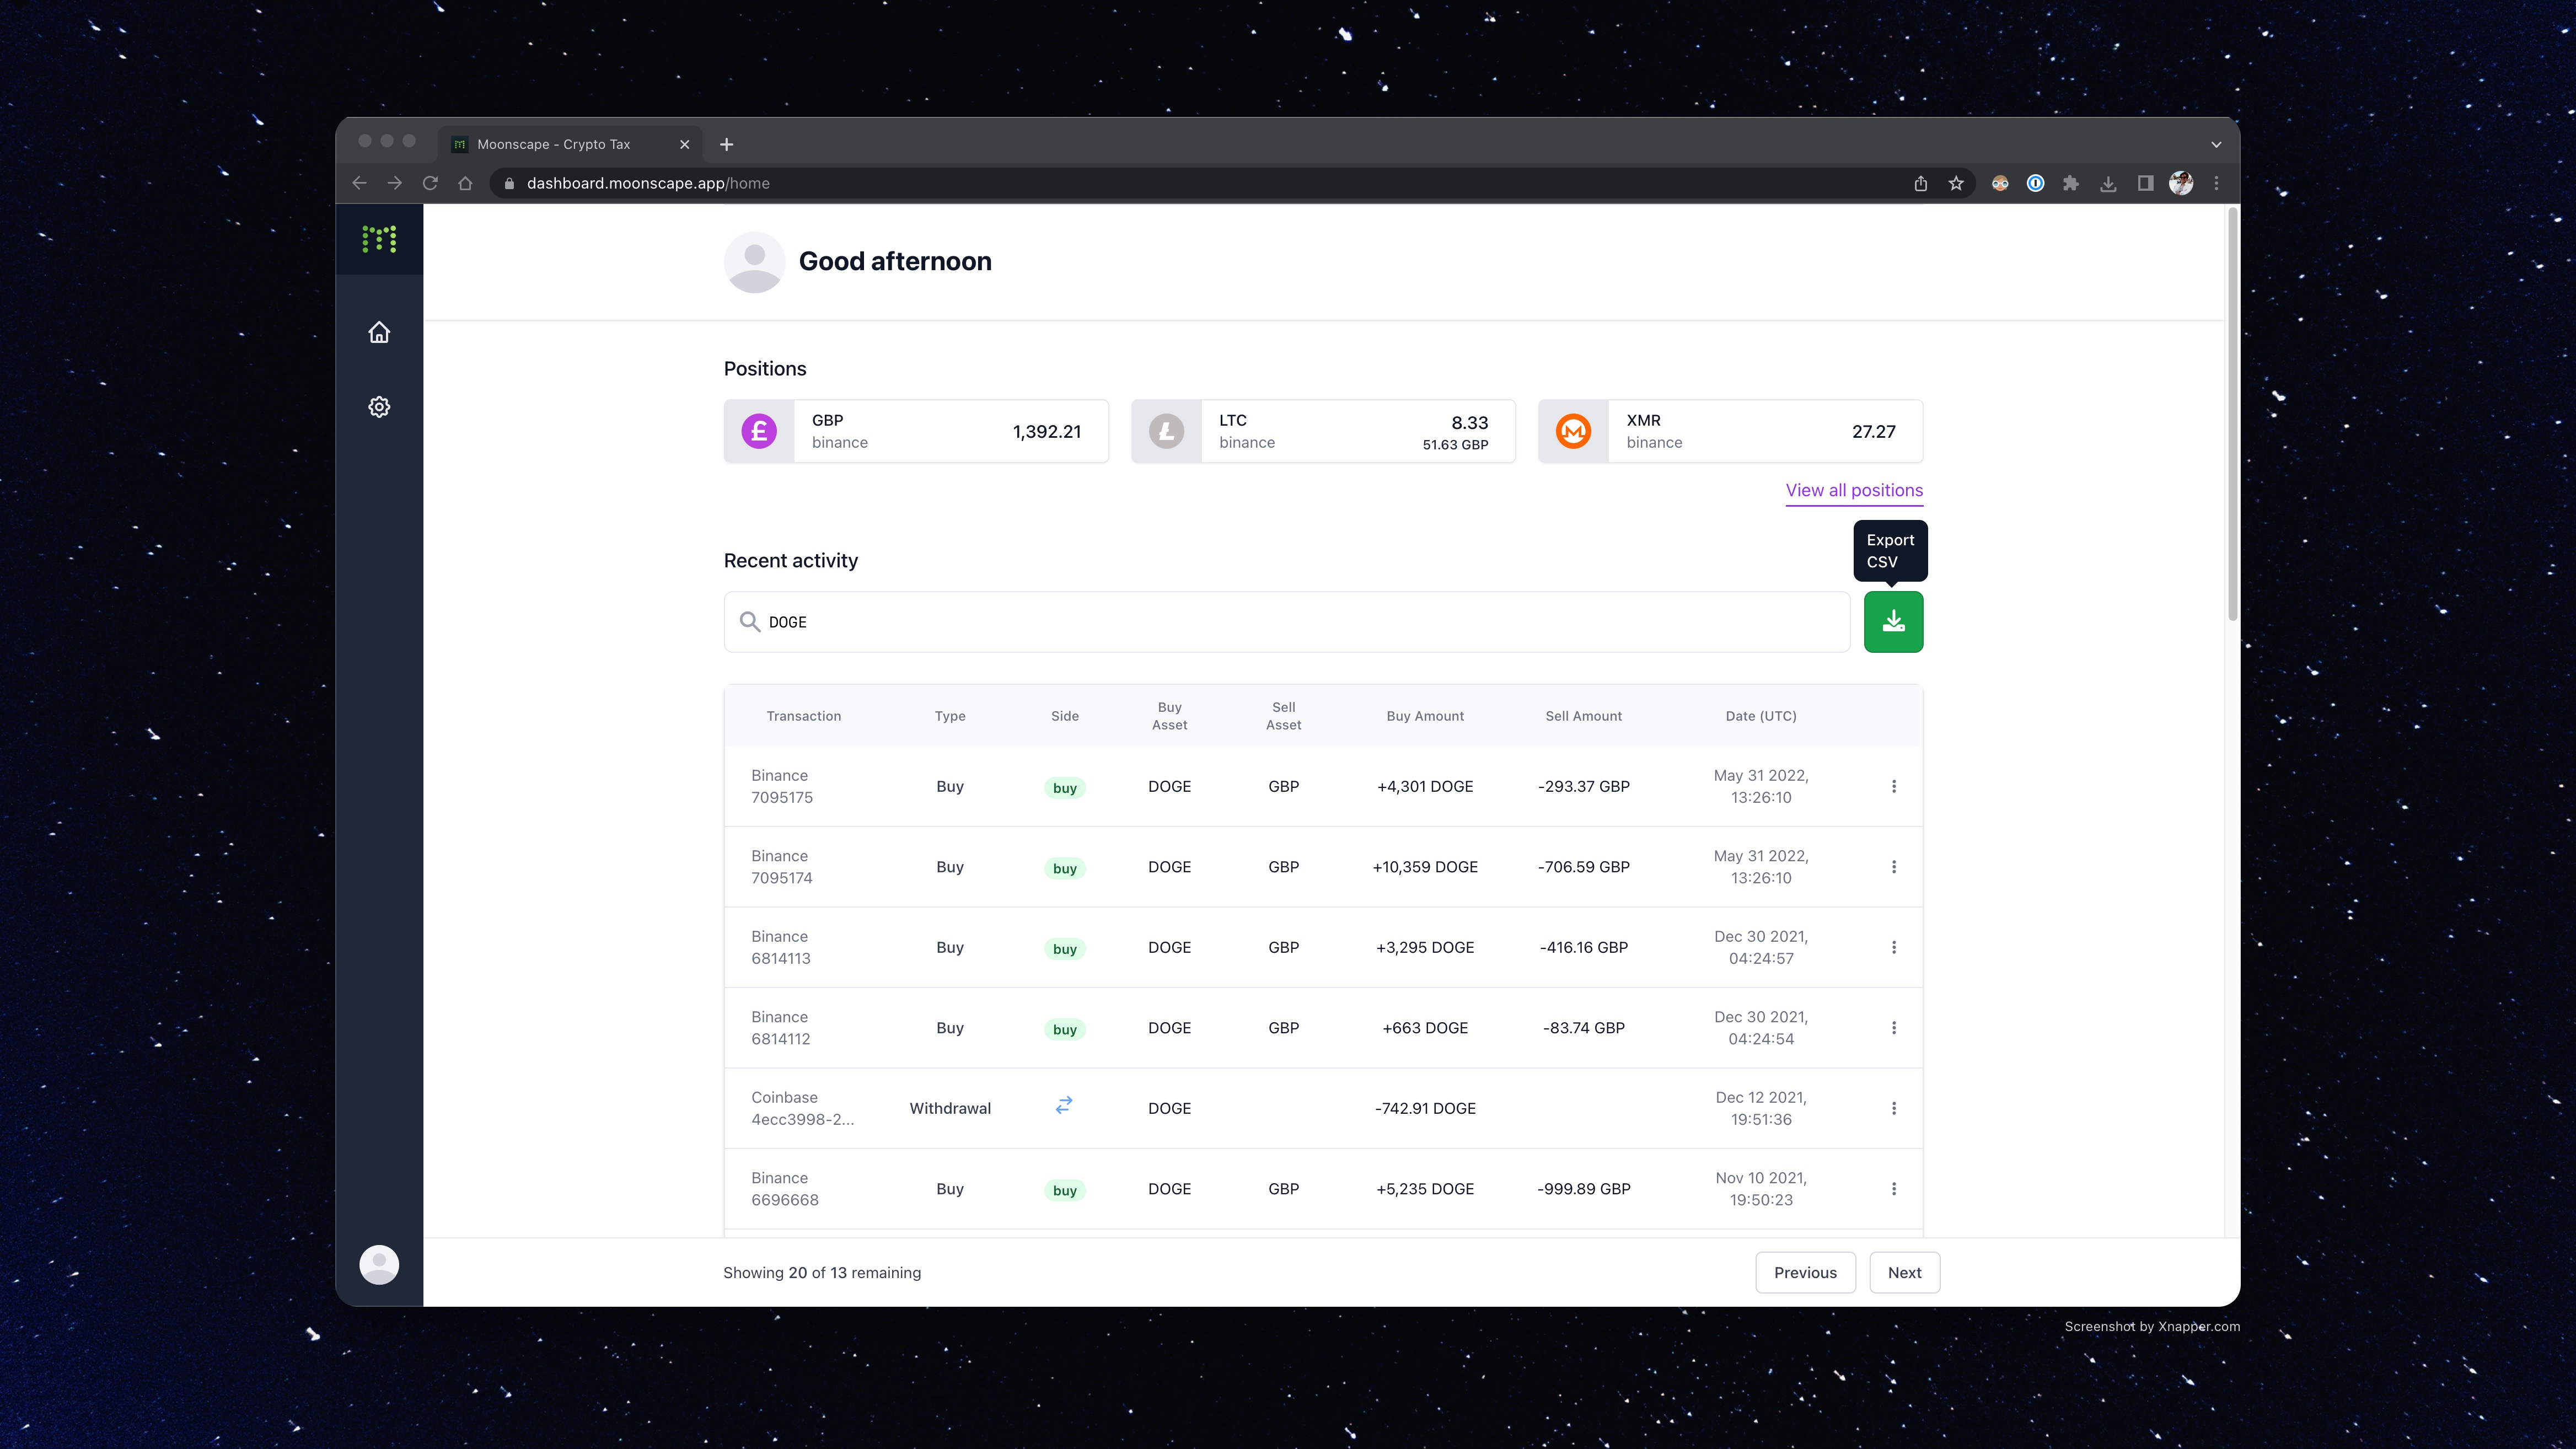Click transfer arrows icon in Withdrawal row
2576x1449 pixels.
click(x=1064, y=1105)
